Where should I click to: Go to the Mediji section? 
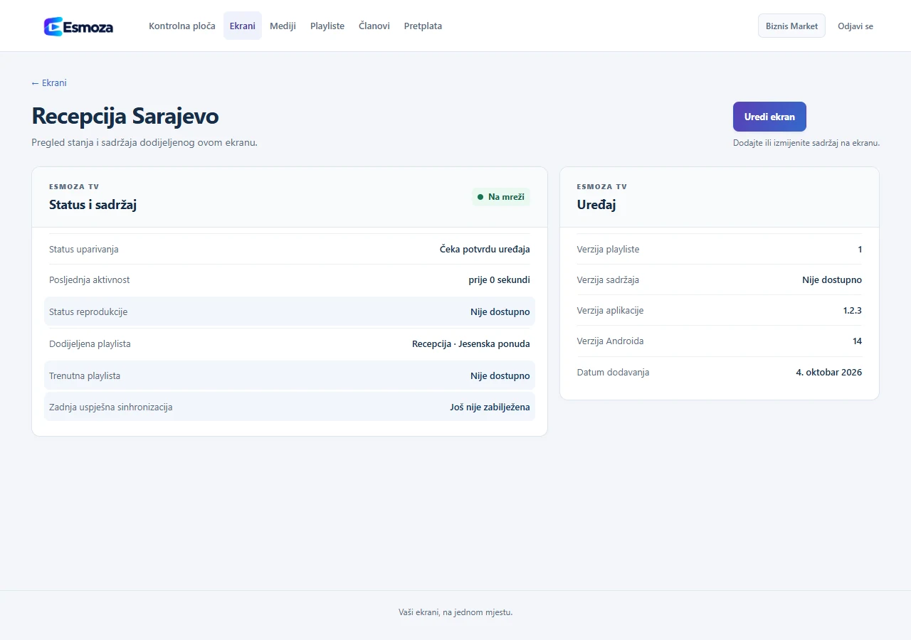click(283, 26)
